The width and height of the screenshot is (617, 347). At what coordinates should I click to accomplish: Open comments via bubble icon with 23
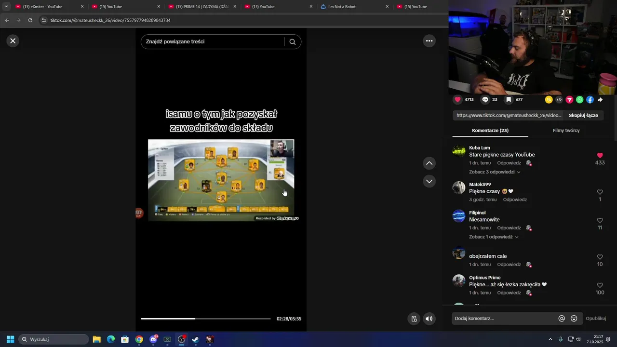pyautogui.click(x=485, y=100)
